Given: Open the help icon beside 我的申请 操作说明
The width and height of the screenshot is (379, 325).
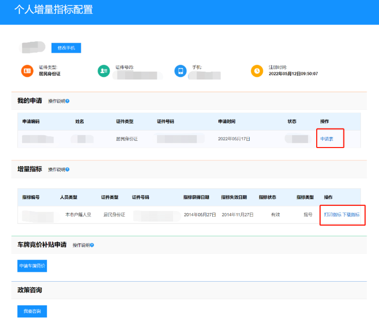Looking at the screenshot, I should click(67, 101).
